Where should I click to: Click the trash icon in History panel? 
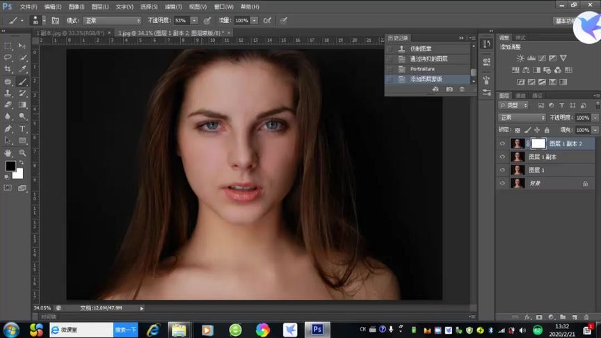(x=463, y=90)
